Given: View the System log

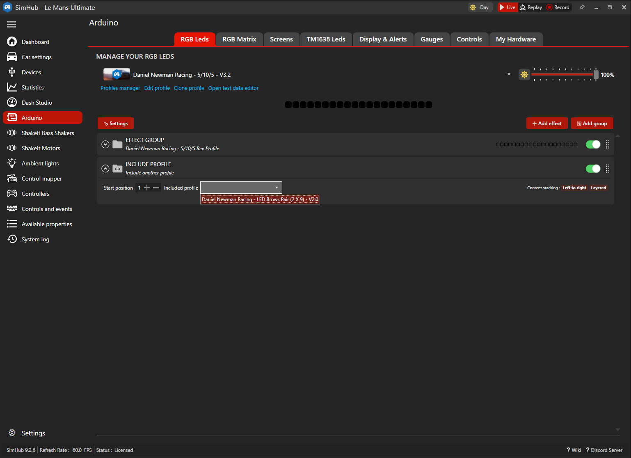Looking at the screenshot, I should click(x=35, y=239).
